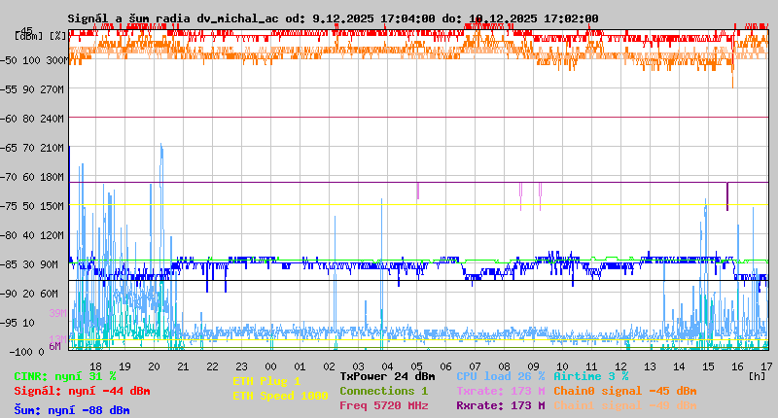This screenshot has height=418, width=778.
Task: Click the 'TxPower 24 dBm' legend label
Action: [387, 377]
